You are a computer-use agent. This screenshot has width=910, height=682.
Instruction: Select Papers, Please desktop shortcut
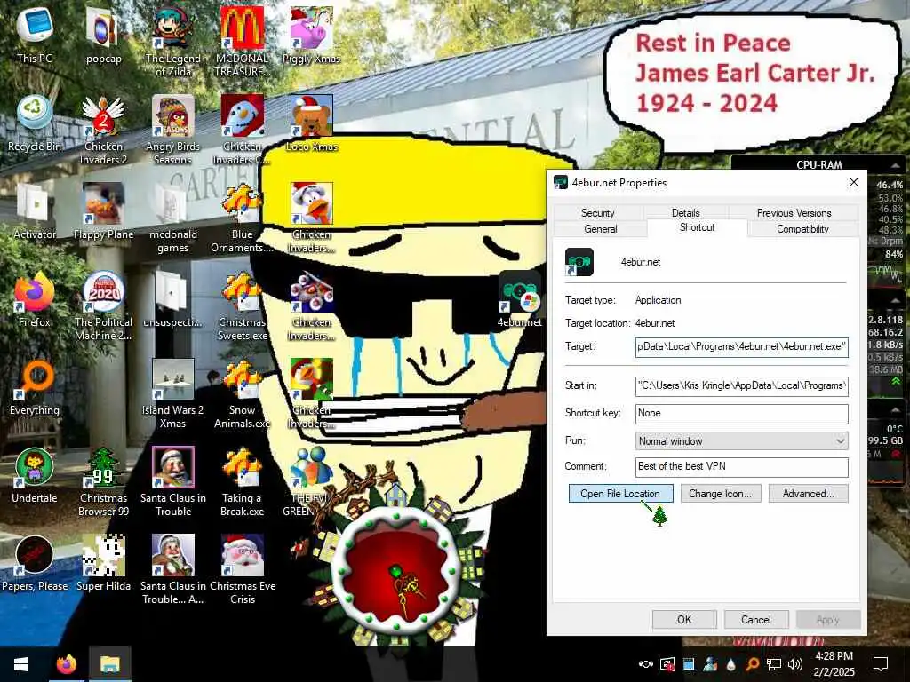pyautogui.click(x=35, y=563)
